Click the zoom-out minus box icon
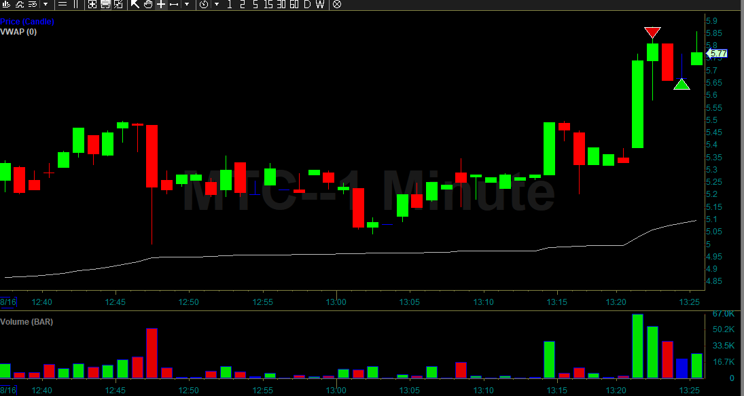 [105, 4]
